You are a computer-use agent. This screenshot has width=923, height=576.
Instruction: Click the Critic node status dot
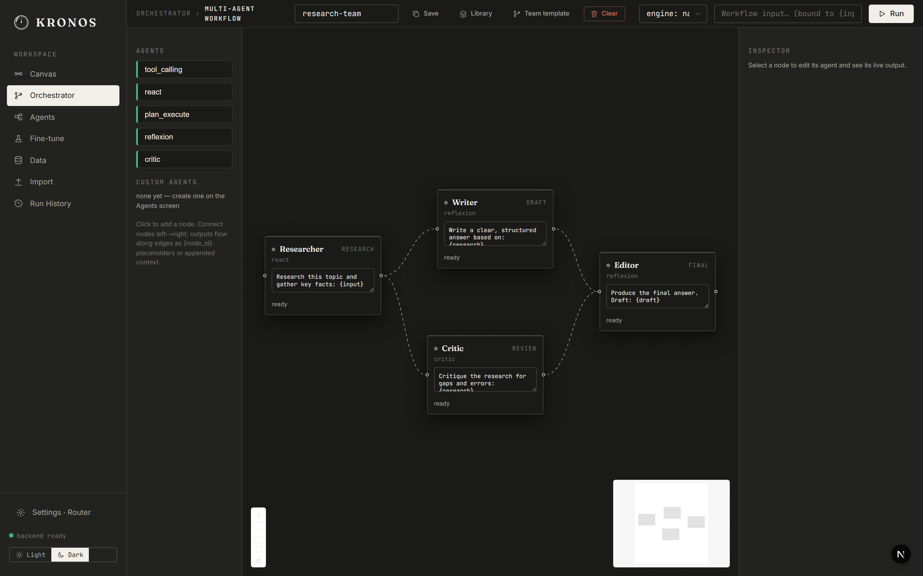point(436,348)
